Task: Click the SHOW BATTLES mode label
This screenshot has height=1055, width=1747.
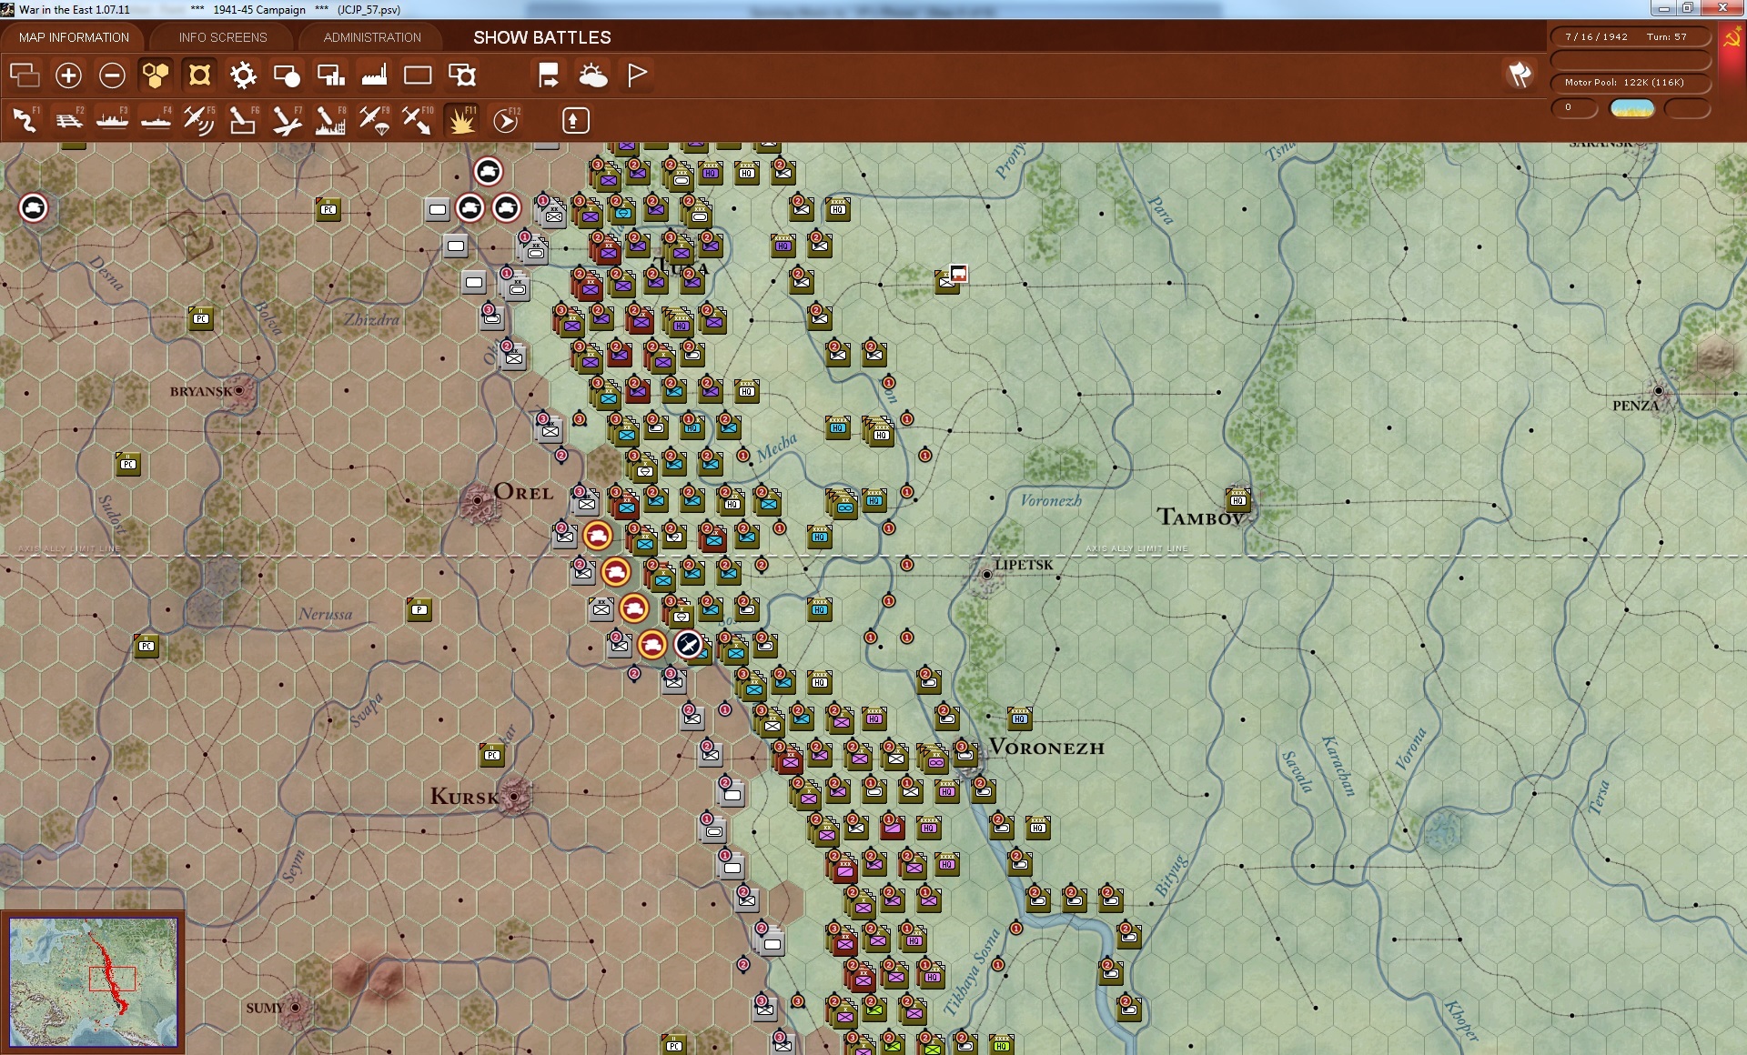Action: click(542, 37)
